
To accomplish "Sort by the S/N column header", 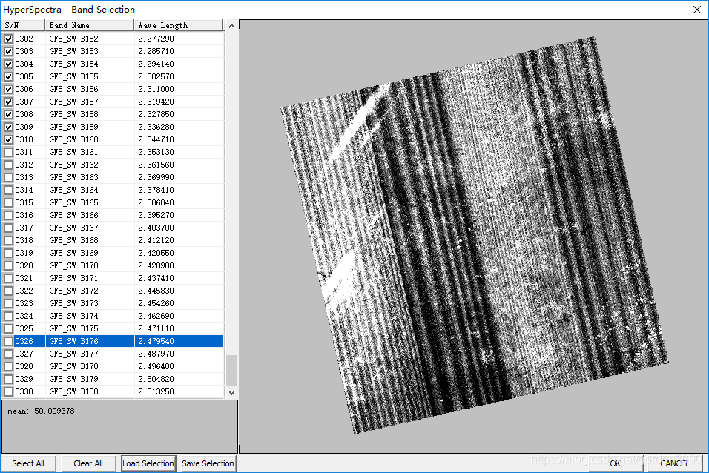I will pyautogui.click(x=22, y=25).
